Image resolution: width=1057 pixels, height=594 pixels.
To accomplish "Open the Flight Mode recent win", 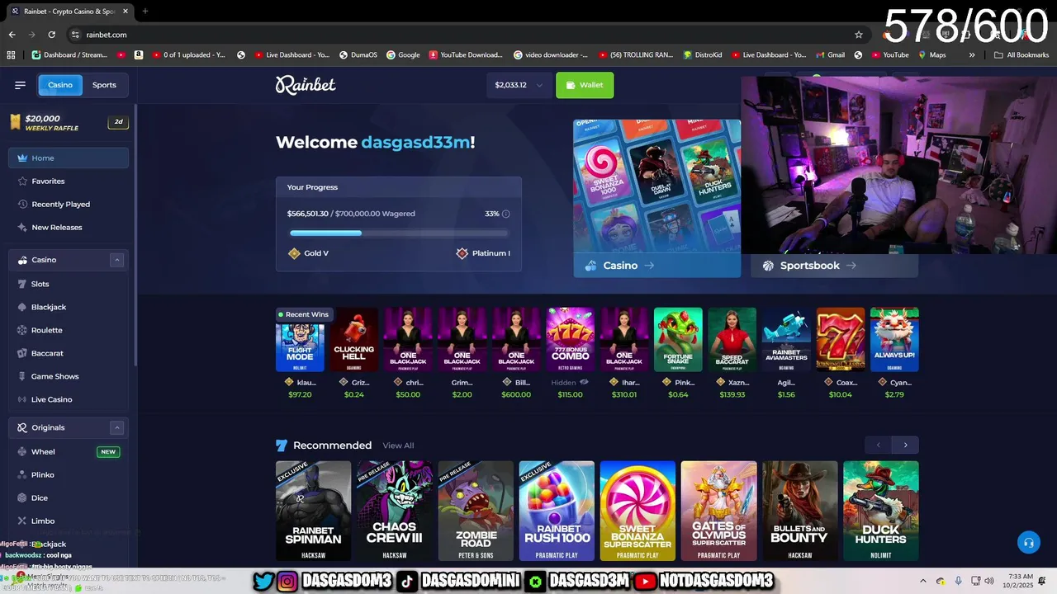I will (300, 340).
